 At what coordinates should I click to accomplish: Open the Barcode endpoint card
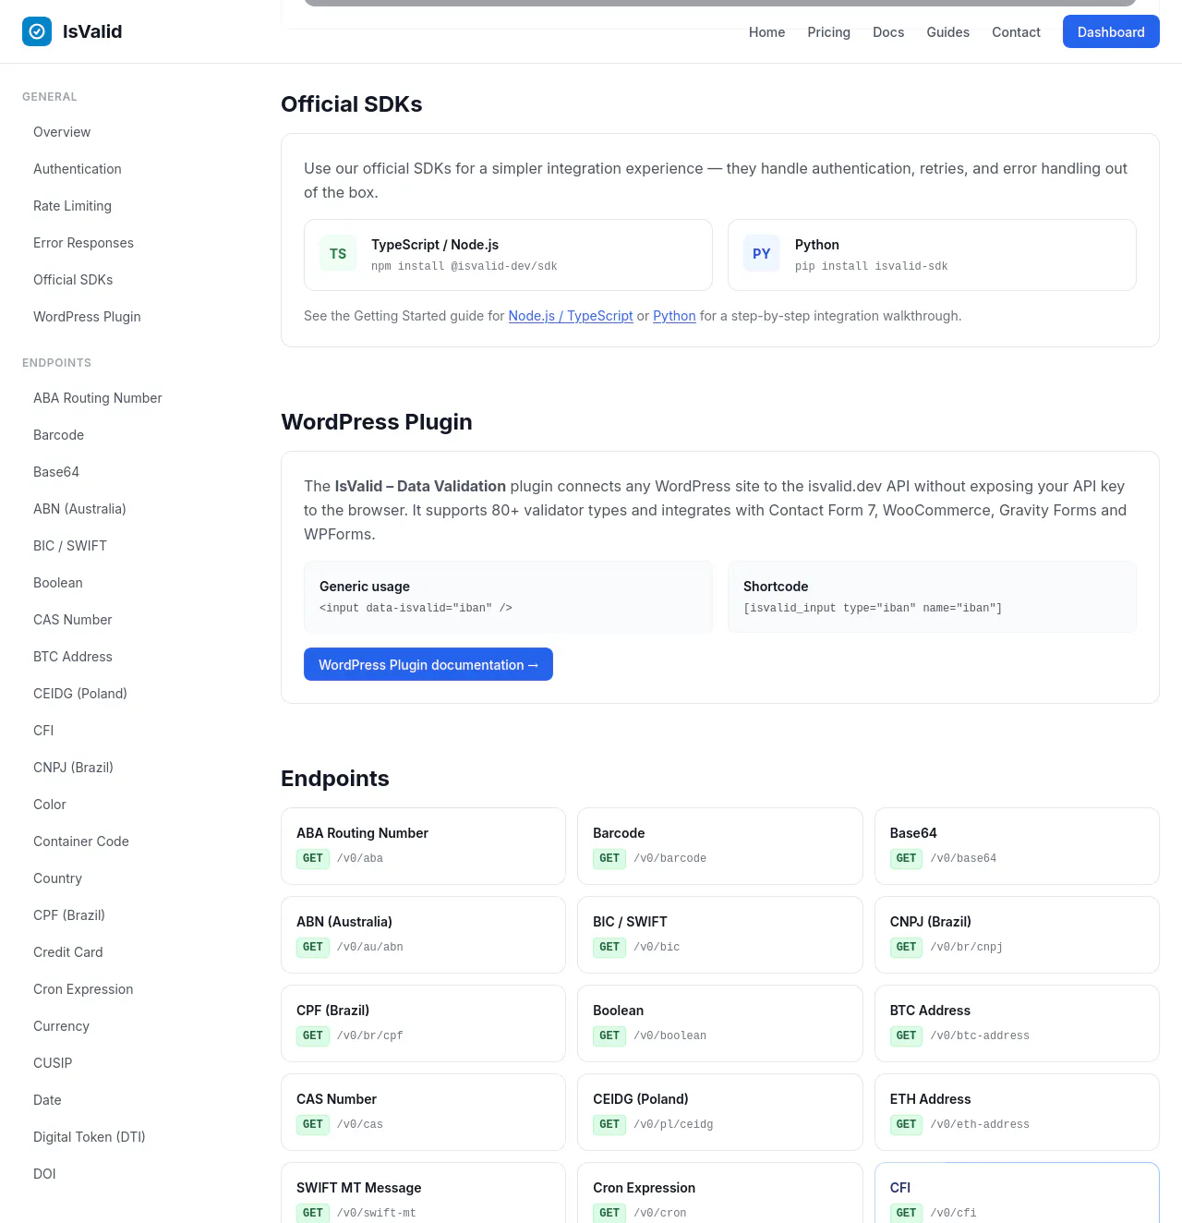click(x=720, y=846)
